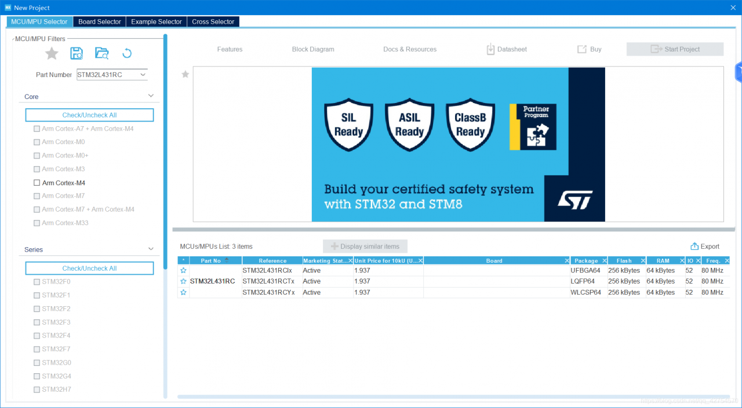Toggle Arm Cortex-M7 core checkbox

[x=37, y=196]
